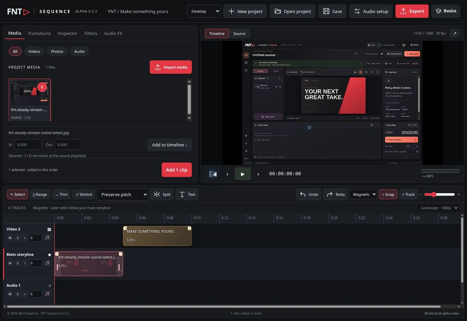The height and width of the screenshot is (321, 467).
Task: Open audio options on Video 2 track
Action: coord(47,238)
